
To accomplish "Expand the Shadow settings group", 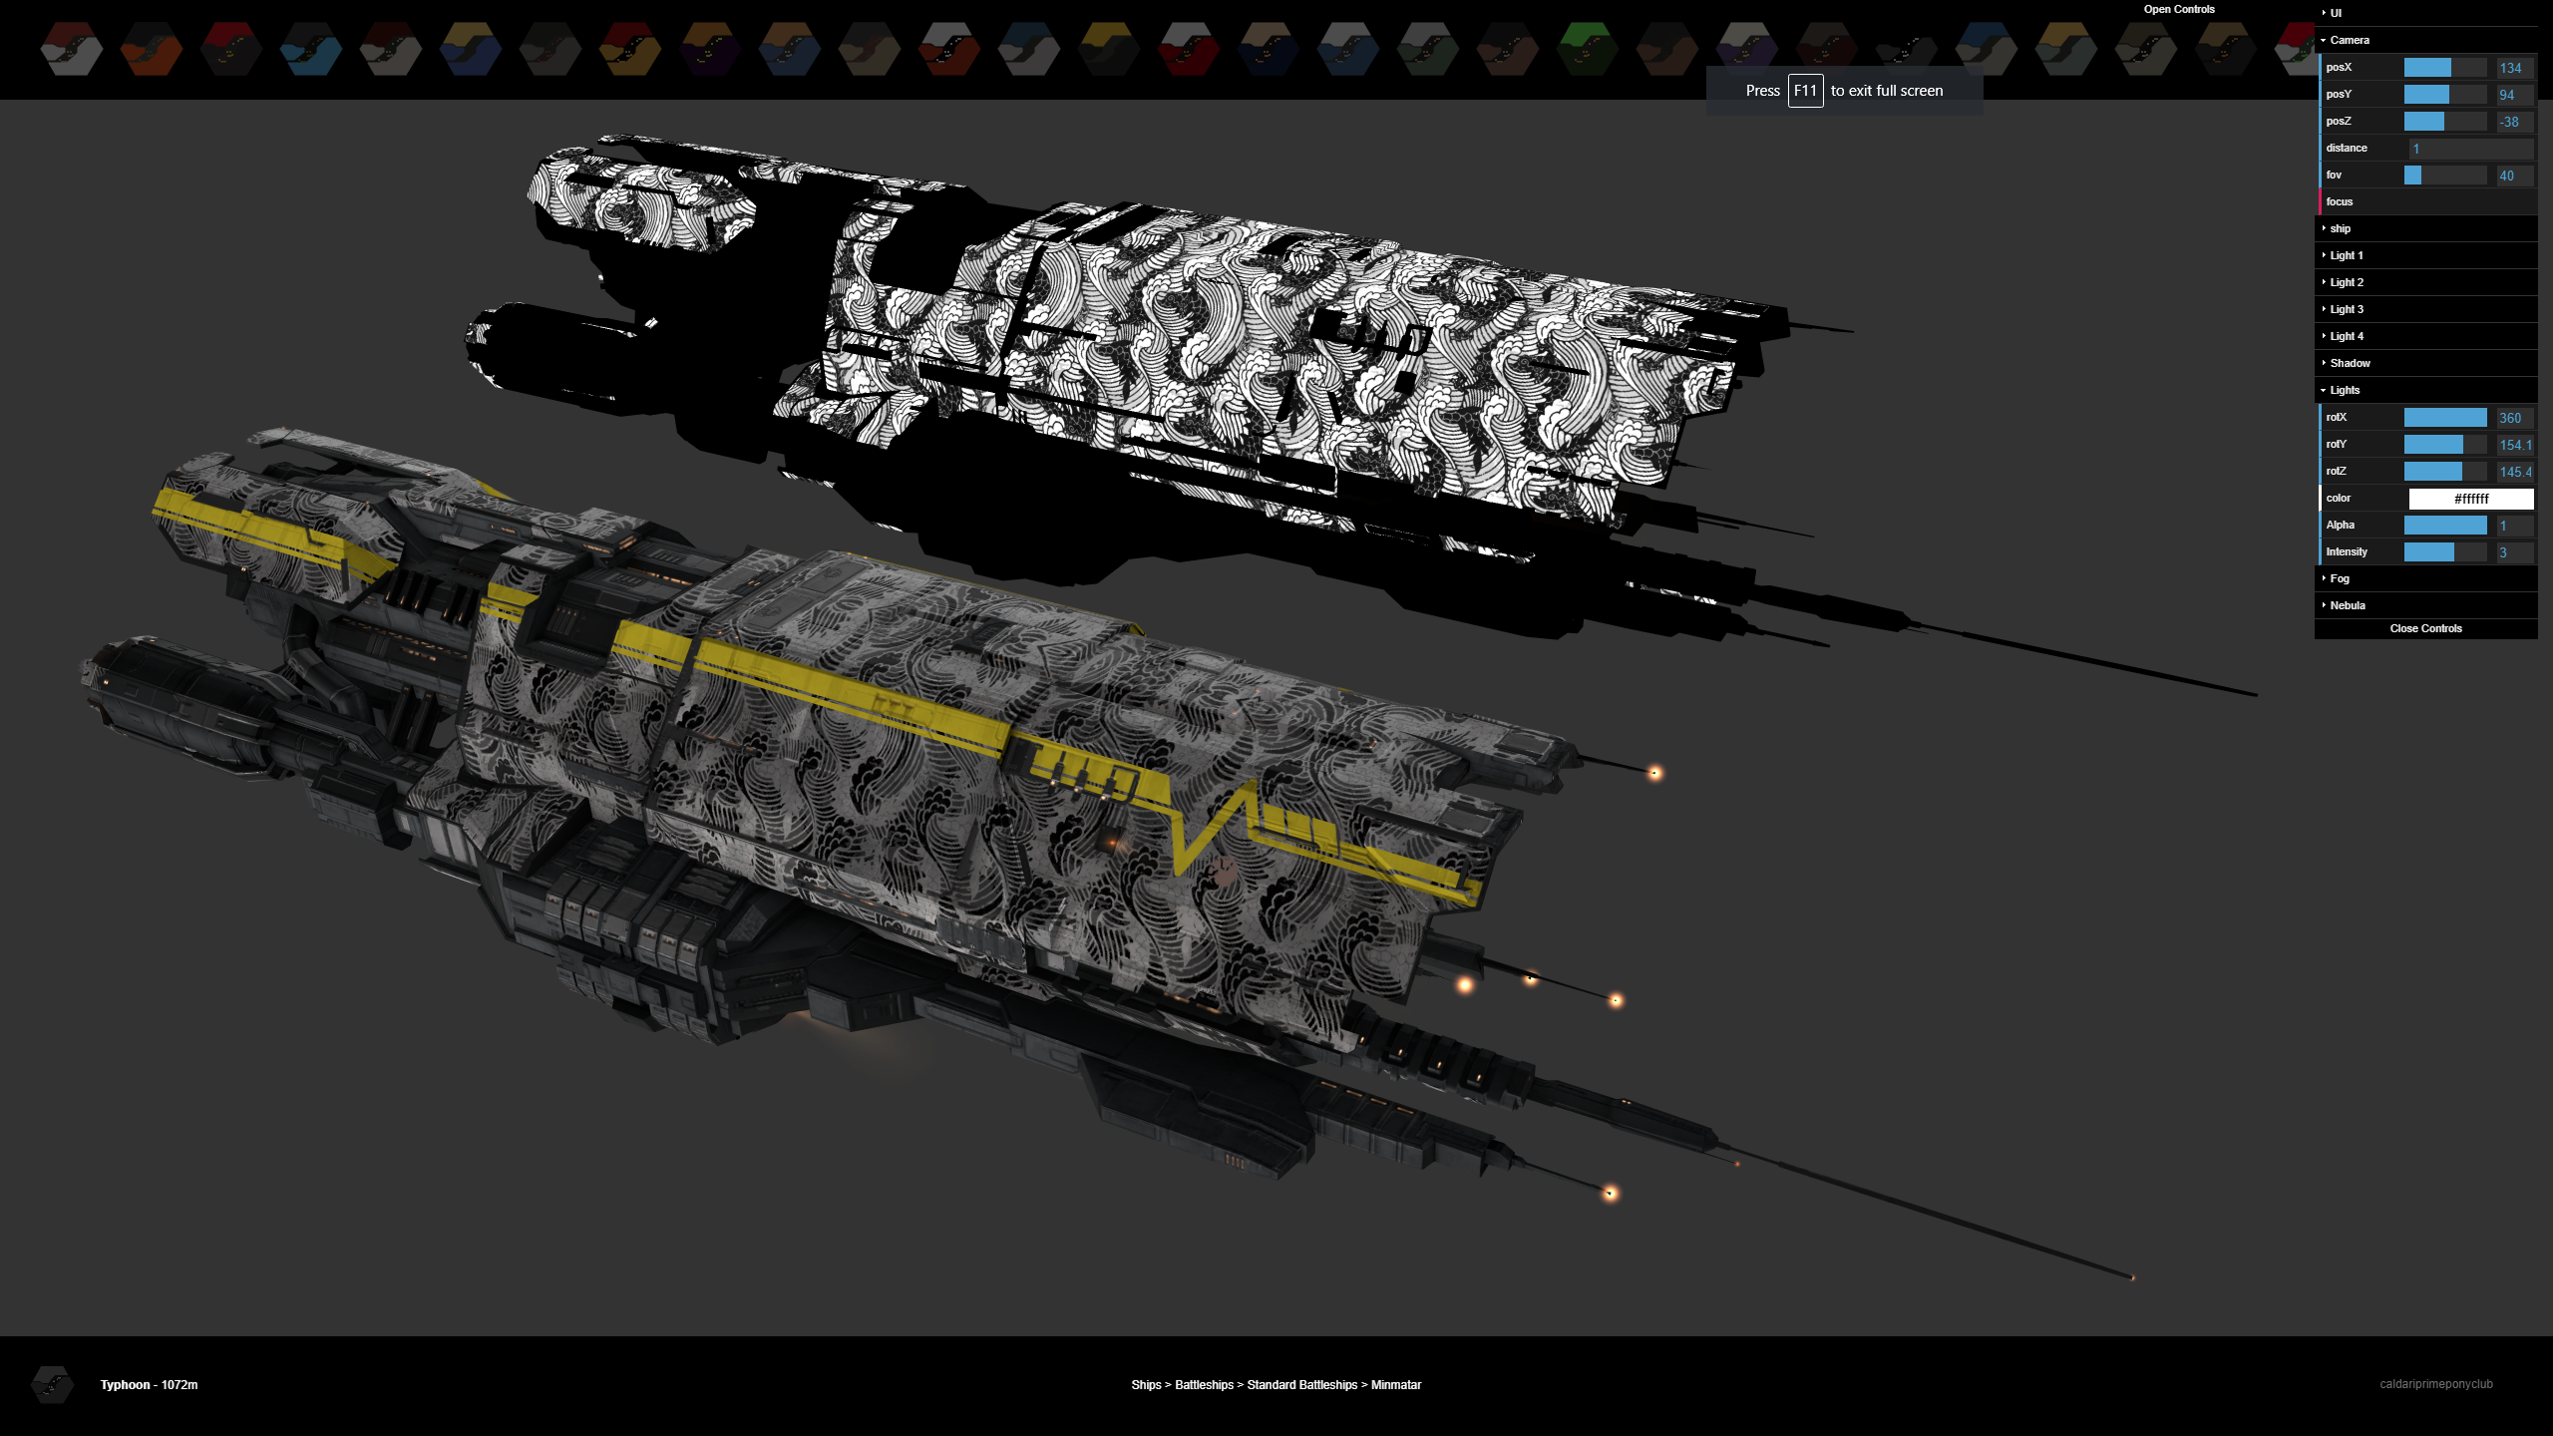I will [x=2350, y=363].
